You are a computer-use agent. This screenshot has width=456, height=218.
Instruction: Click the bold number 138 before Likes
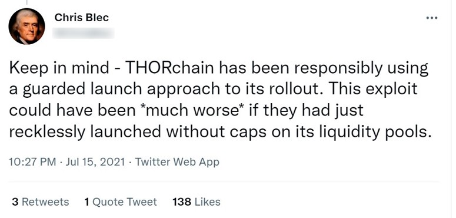pyautogui.click(x=182, y=202)
